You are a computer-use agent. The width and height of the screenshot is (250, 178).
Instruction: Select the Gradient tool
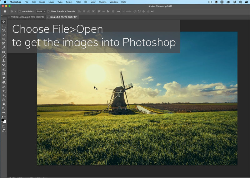[x=3, y=74]
